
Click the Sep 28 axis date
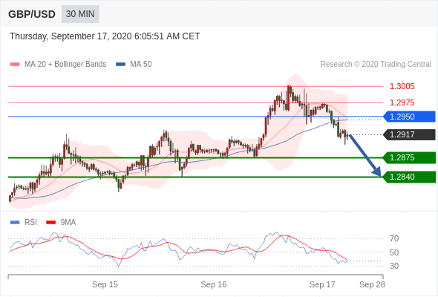click(x=372, y=284)
